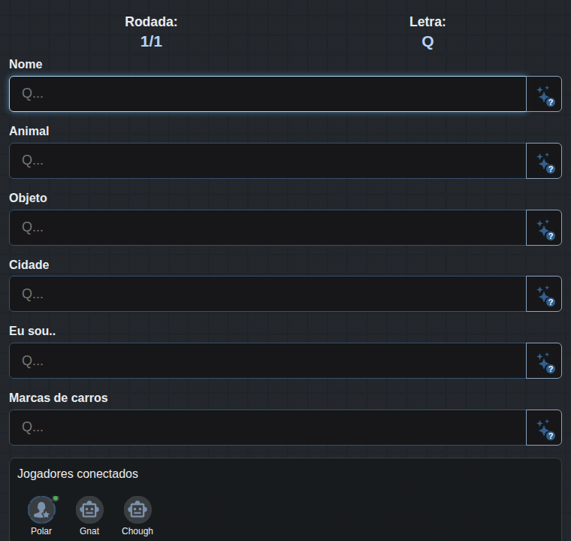Click the sparkle help icon for Eu sou..
Viewport: 571px width, 541px height.
544,361
